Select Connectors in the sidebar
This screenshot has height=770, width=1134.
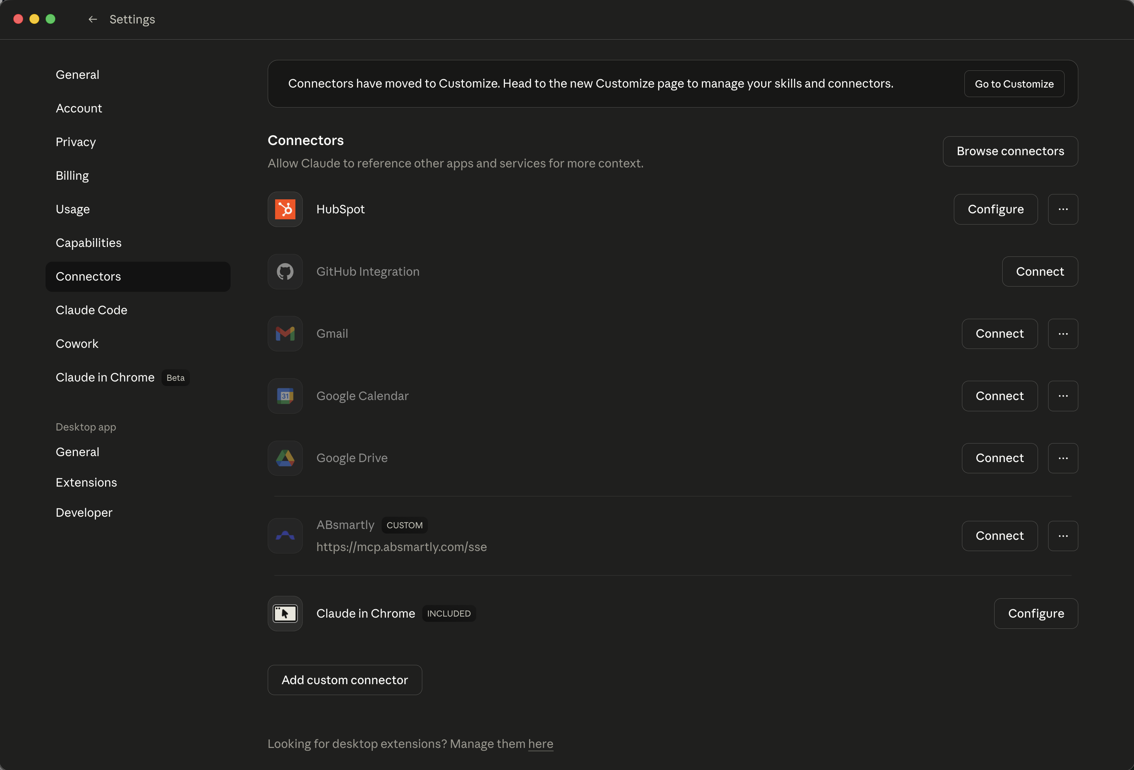pos(138,276)
